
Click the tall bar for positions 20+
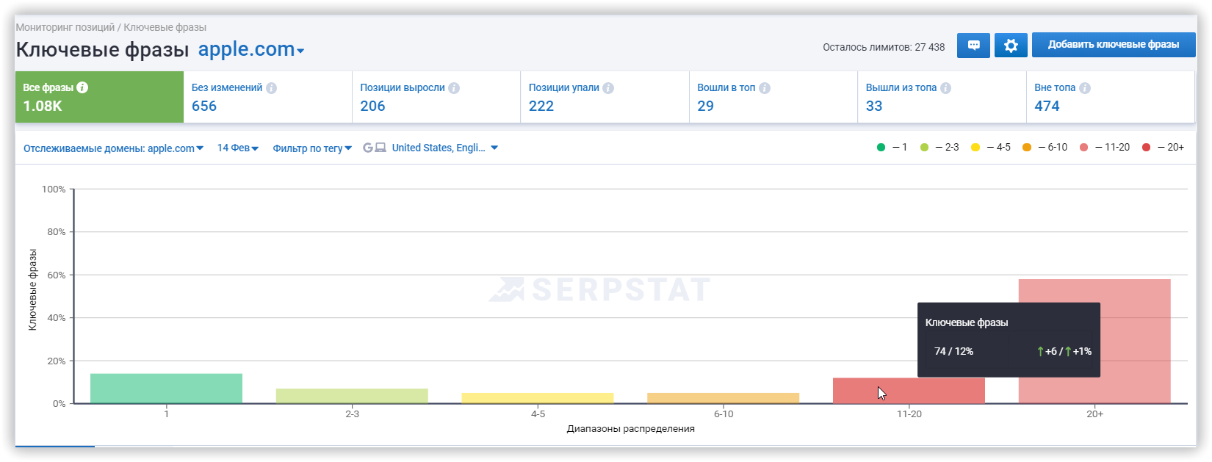click(x=1094, y=341)
